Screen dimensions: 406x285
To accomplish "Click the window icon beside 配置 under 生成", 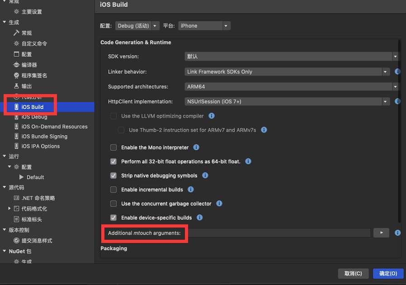I will click(x=16, y=54).
